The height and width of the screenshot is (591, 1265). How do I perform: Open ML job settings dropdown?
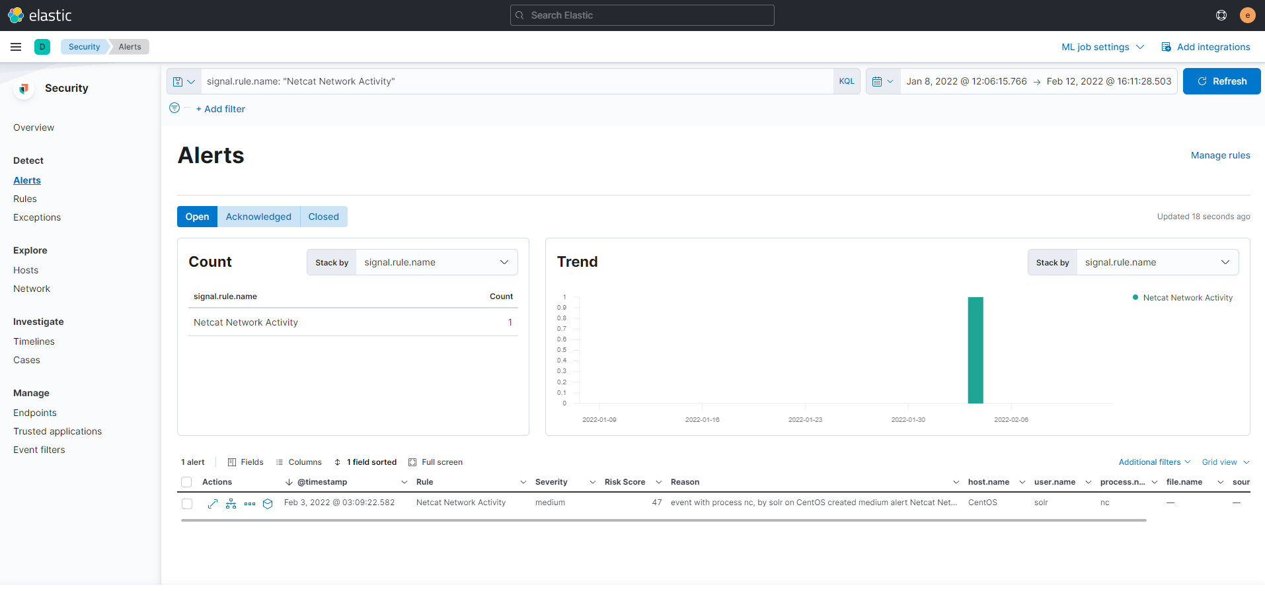click(x=1102, y=47)
